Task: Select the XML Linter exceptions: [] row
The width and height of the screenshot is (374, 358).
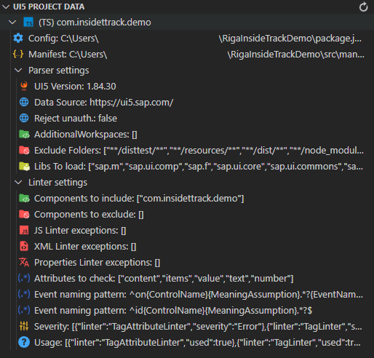Action: (x=187, y=247)
